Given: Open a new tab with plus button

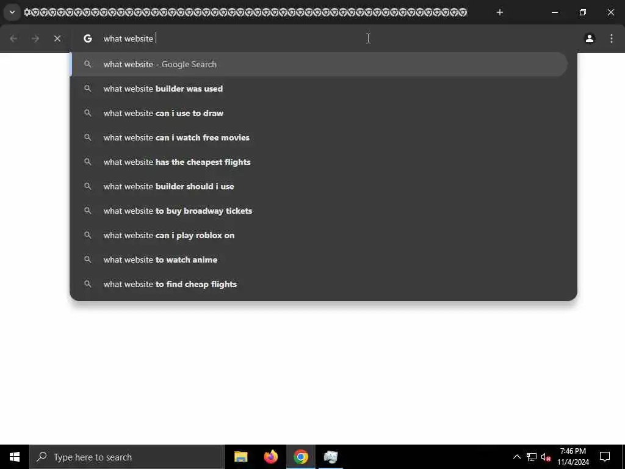Looking at the screenshot, I should pyautogui.click(x=499, y=12).
